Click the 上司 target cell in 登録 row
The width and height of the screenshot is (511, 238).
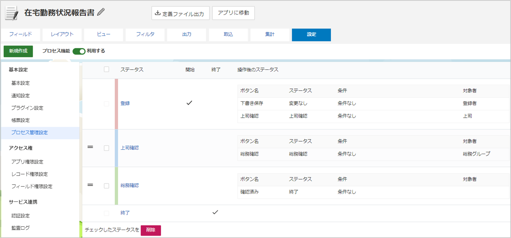(x=467, y=116)
